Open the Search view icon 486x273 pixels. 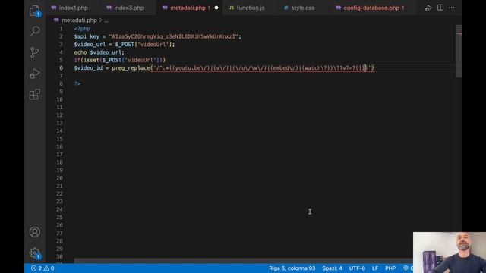(35, 31)
